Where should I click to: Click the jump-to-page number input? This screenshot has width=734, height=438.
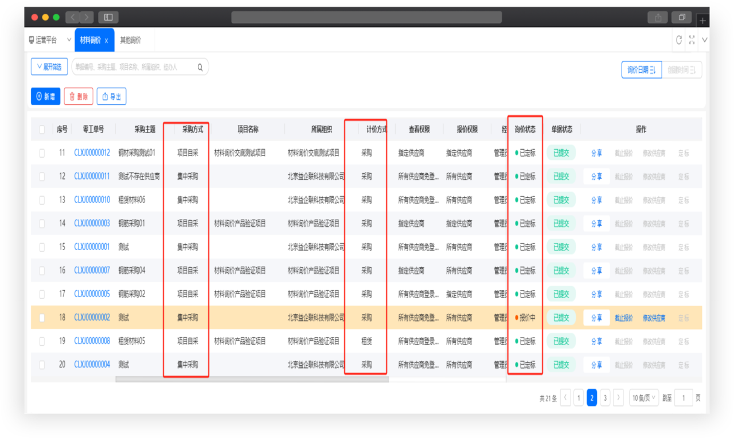[684, 398]
